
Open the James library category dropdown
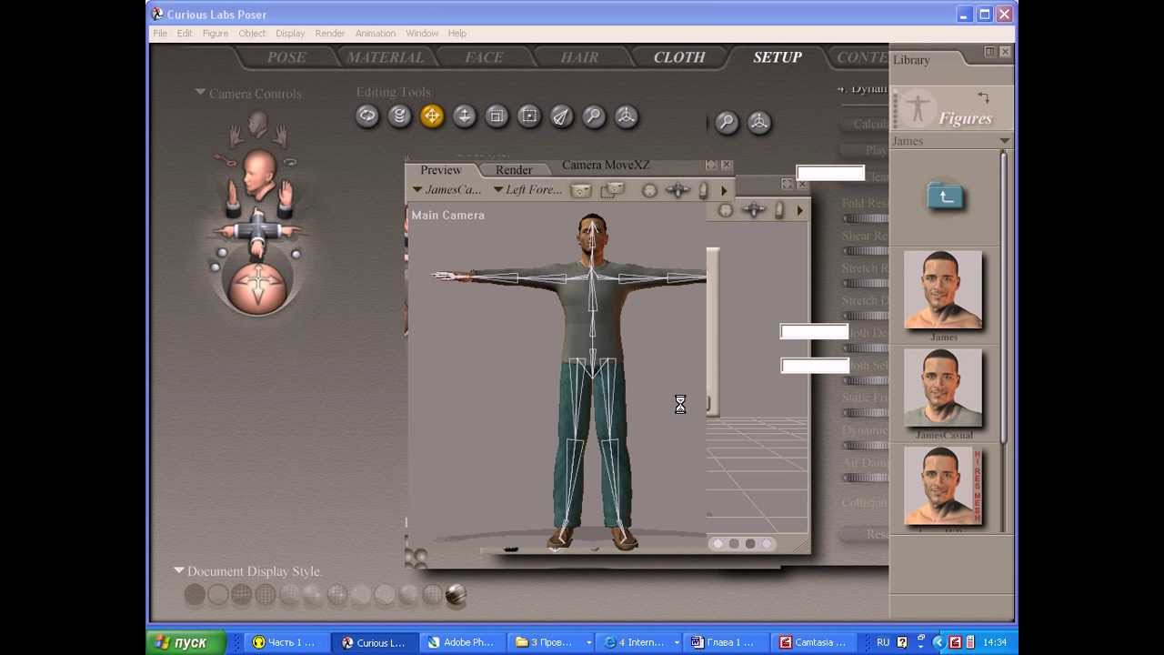click(x=1004, y=141)
